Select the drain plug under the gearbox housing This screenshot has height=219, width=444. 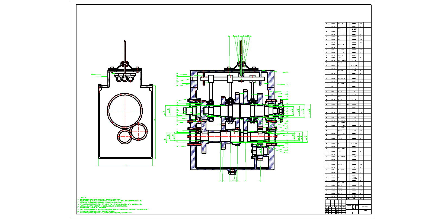tap(232, 171)
